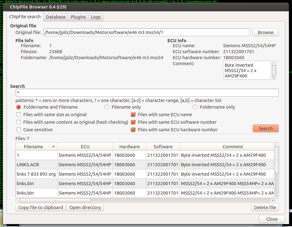Enable hash checking same content checkbox
292x227 pixels.
click(x=72, y=122)
